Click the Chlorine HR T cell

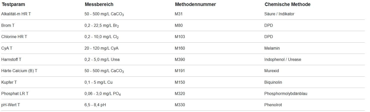click(14, 37)
